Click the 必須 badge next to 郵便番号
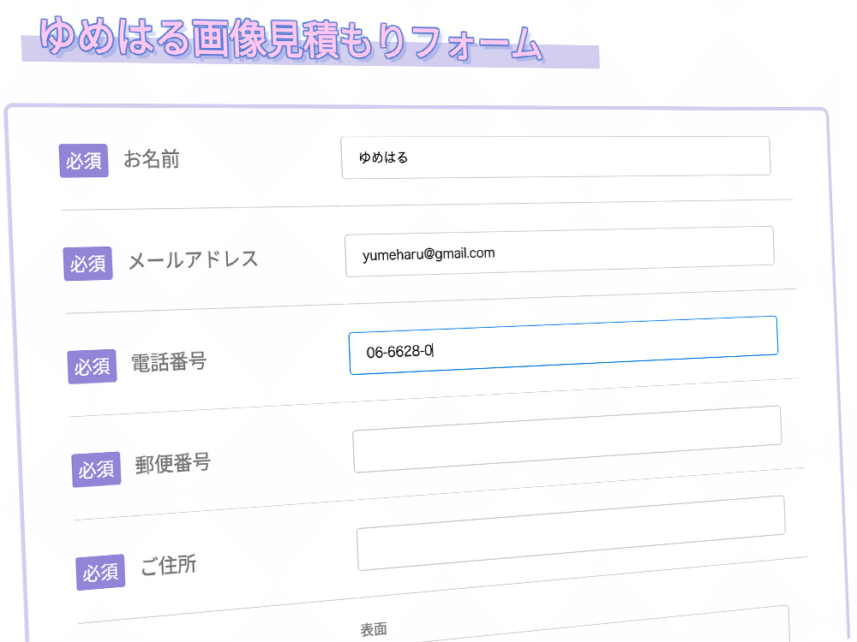857x642 pixels. (96, 470)
